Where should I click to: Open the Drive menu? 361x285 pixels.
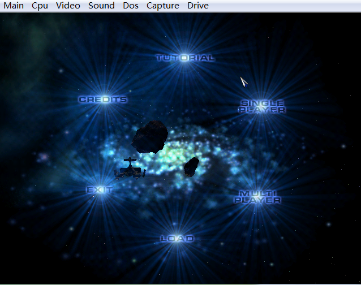click(198, 6)
